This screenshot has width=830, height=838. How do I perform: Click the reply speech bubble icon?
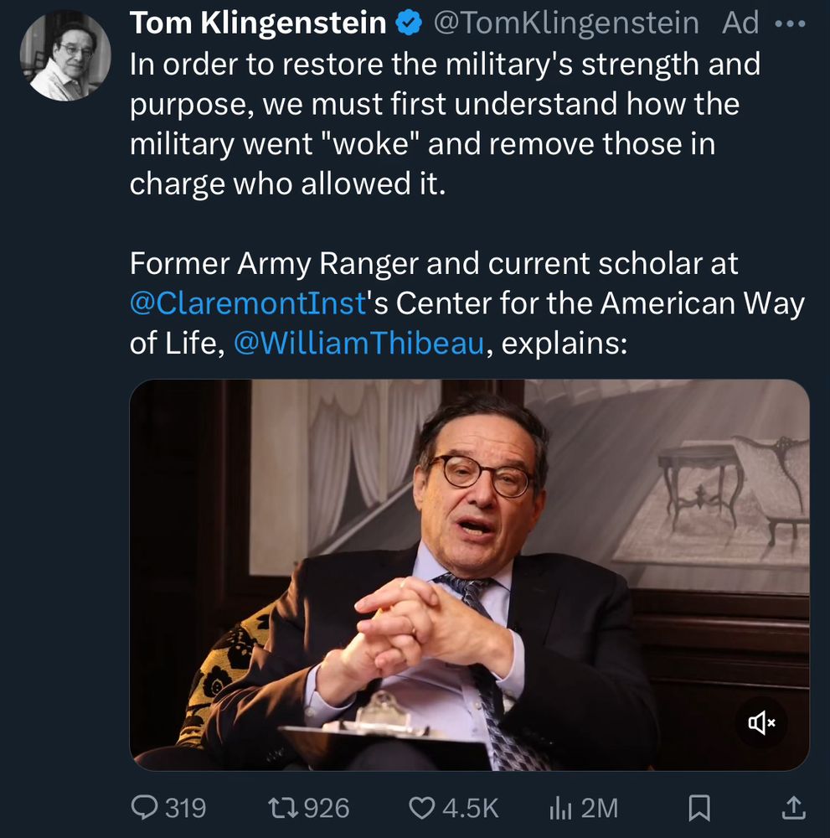(x=146, y=807)
